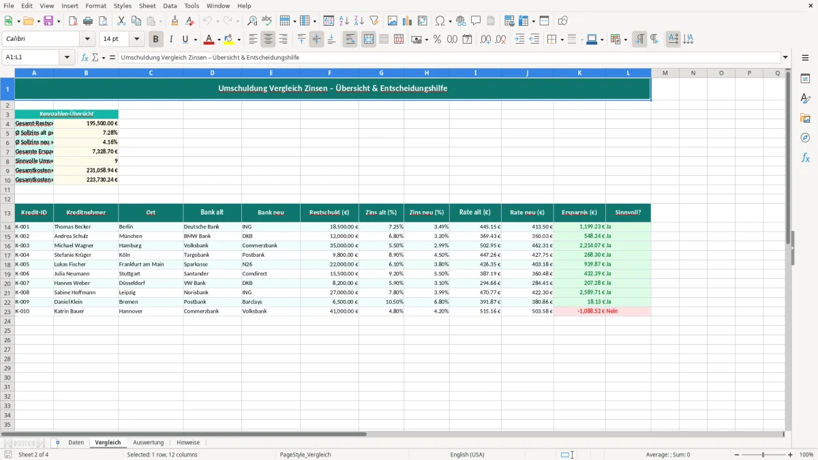Click the Delete Decimal Place icon
The width and height of the screenshot is (818, 460).
coord(501,40)
